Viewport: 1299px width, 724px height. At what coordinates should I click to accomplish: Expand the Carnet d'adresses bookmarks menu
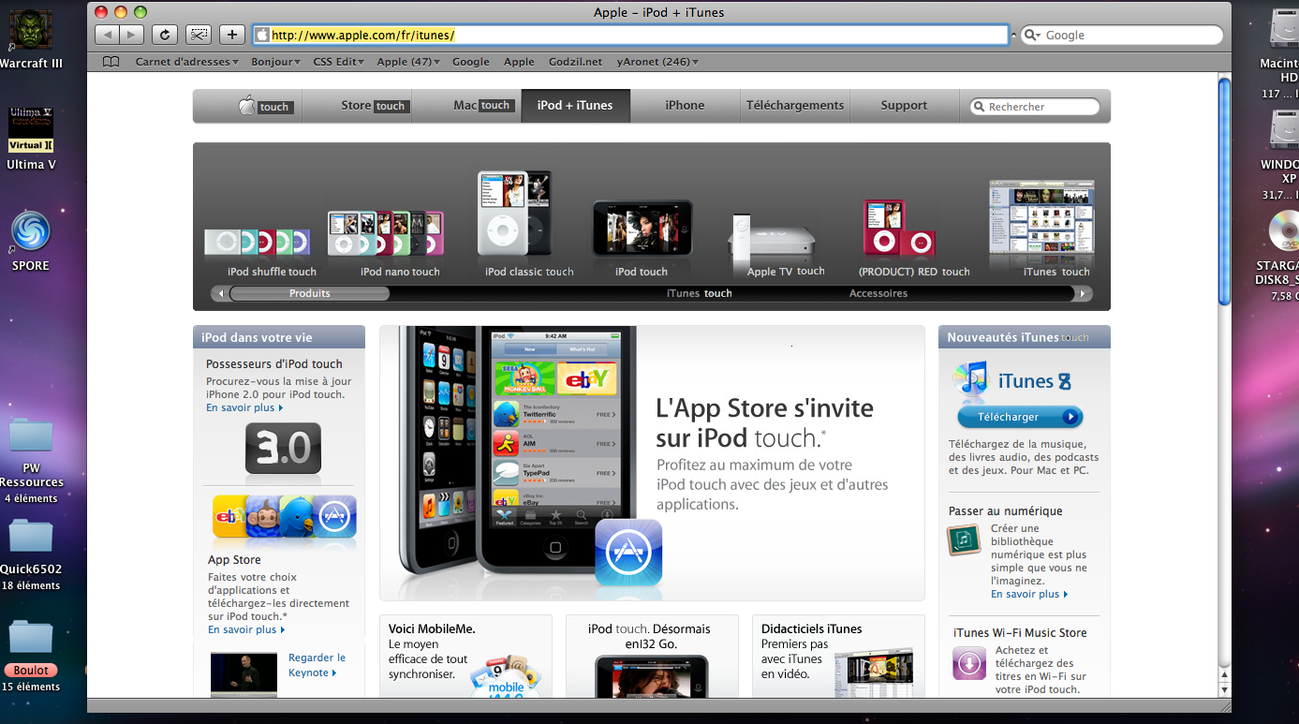point(186,62)
